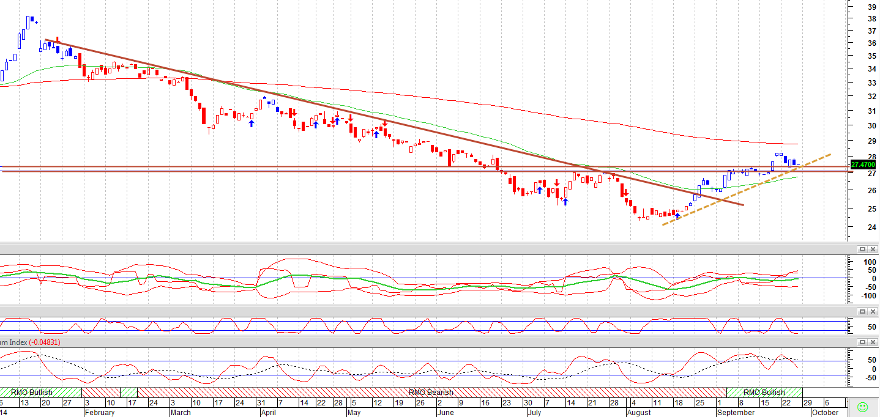This screenshot has width=880, height=417.
Task: Maximize the top oscillator indicator panel
Action: click(863, 249)
